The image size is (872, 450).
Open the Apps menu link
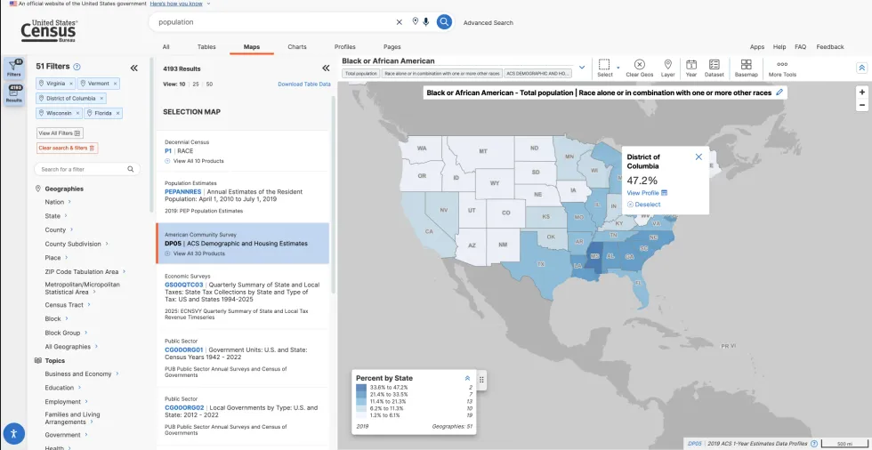(757, 46)
